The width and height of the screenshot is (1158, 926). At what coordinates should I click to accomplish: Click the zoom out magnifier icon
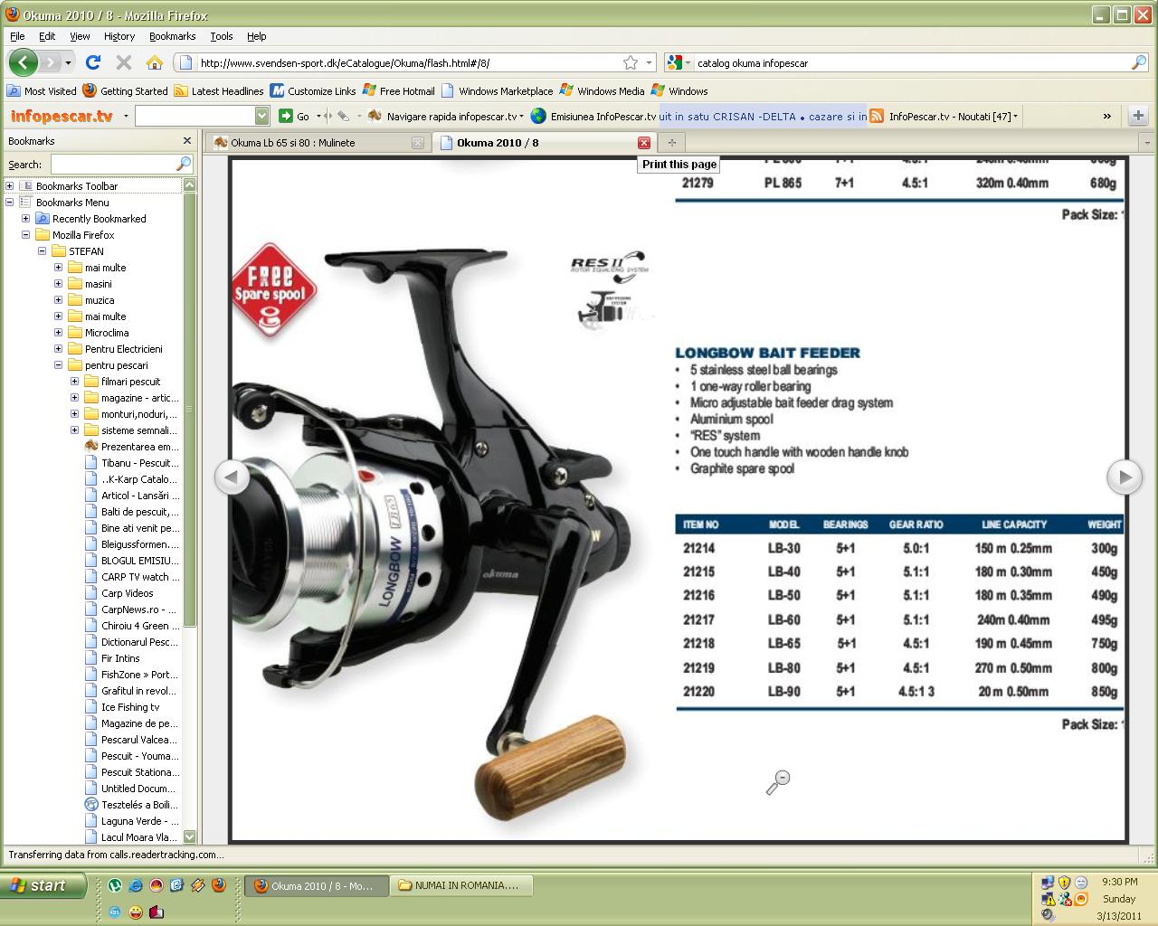point(778,782)
